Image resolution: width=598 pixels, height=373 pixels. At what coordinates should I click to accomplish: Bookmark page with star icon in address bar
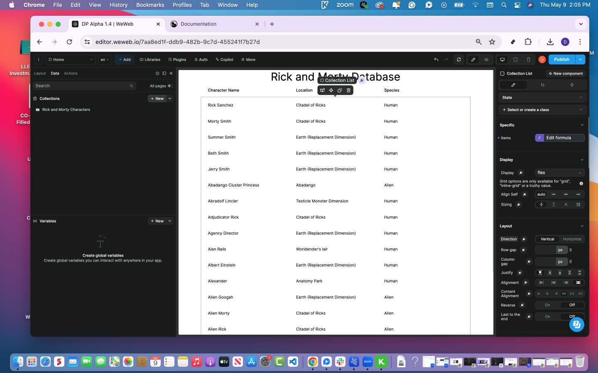click(x=492, y=42)
